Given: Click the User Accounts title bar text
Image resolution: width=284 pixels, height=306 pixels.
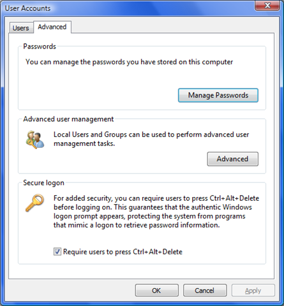Looking at the screenshot, I should (27, 8).
